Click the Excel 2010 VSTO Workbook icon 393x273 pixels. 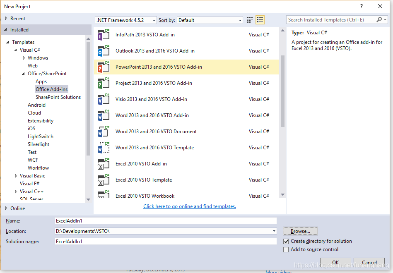pyautogui.click(x=103, y=194)
